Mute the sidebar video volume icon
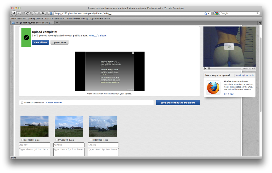 pyautogui.click(x=253, y=68)
